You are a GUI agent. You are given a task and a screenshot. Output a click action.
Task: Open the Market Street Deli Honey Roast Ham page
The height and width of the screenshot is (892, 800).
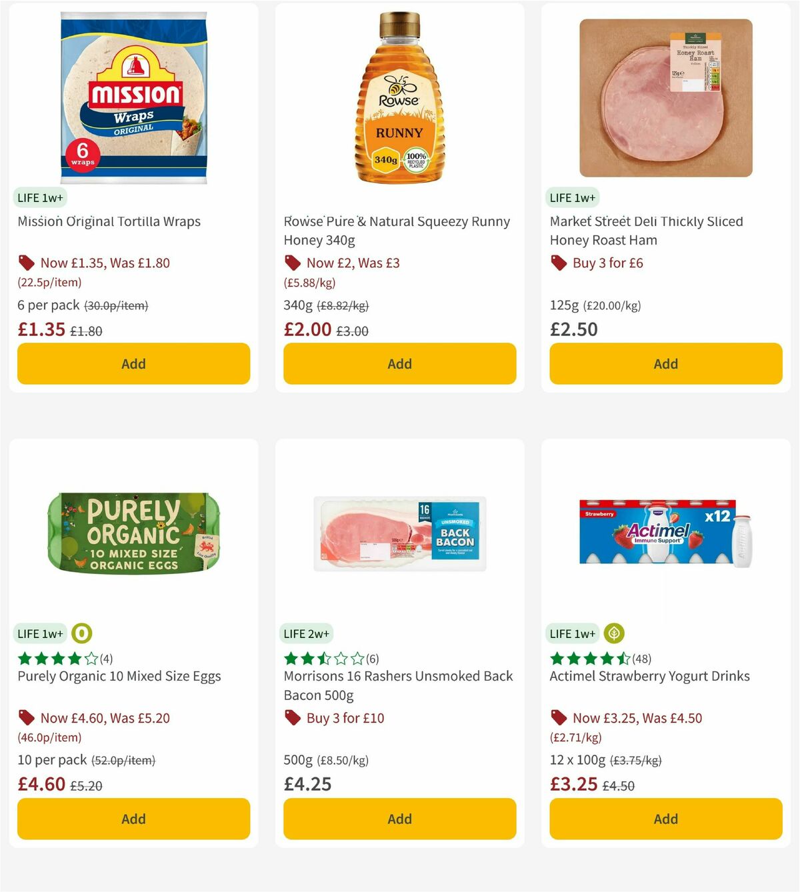point(646,231)
